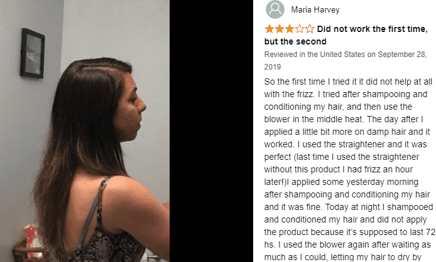Click the gray reviewer profile avatar icon
The width and height of the screenshot is (436, 262).
click(x=275, y=9)
